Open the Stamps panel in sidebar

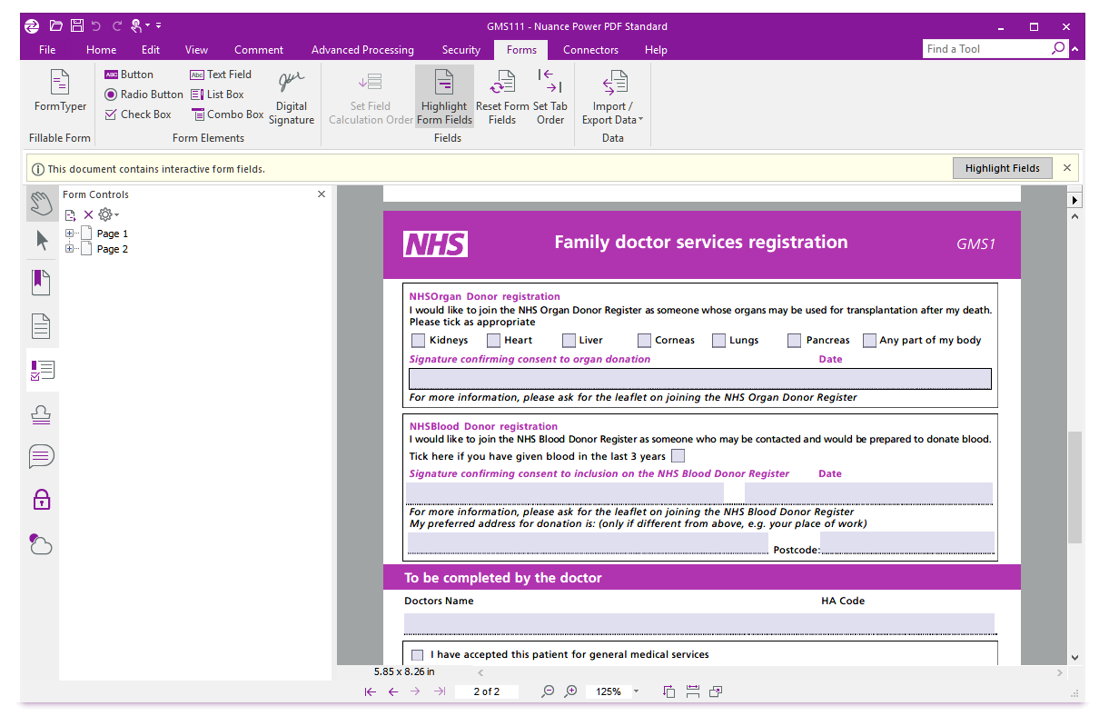(x=41, y=415)
